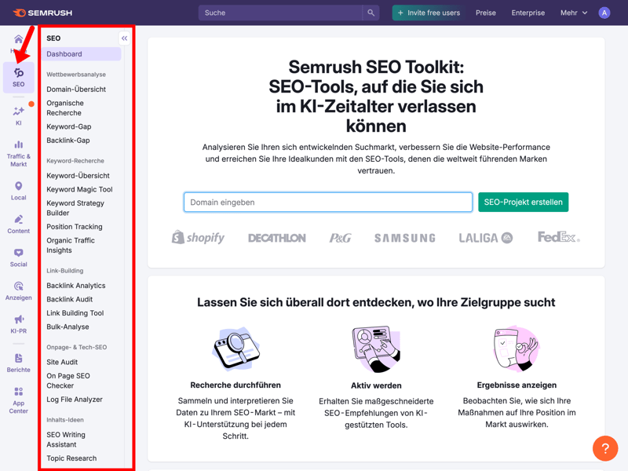Click the Ergebnisse anzeigen illustration
Image resolution: width=628 pixels, height=471 pixels.
[x=517, y=349]
